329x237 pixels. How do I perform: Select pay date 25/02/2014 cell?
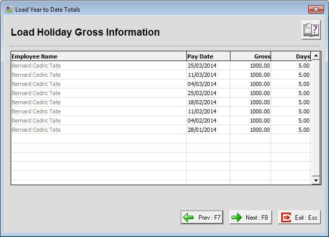(x=208, y=93)
